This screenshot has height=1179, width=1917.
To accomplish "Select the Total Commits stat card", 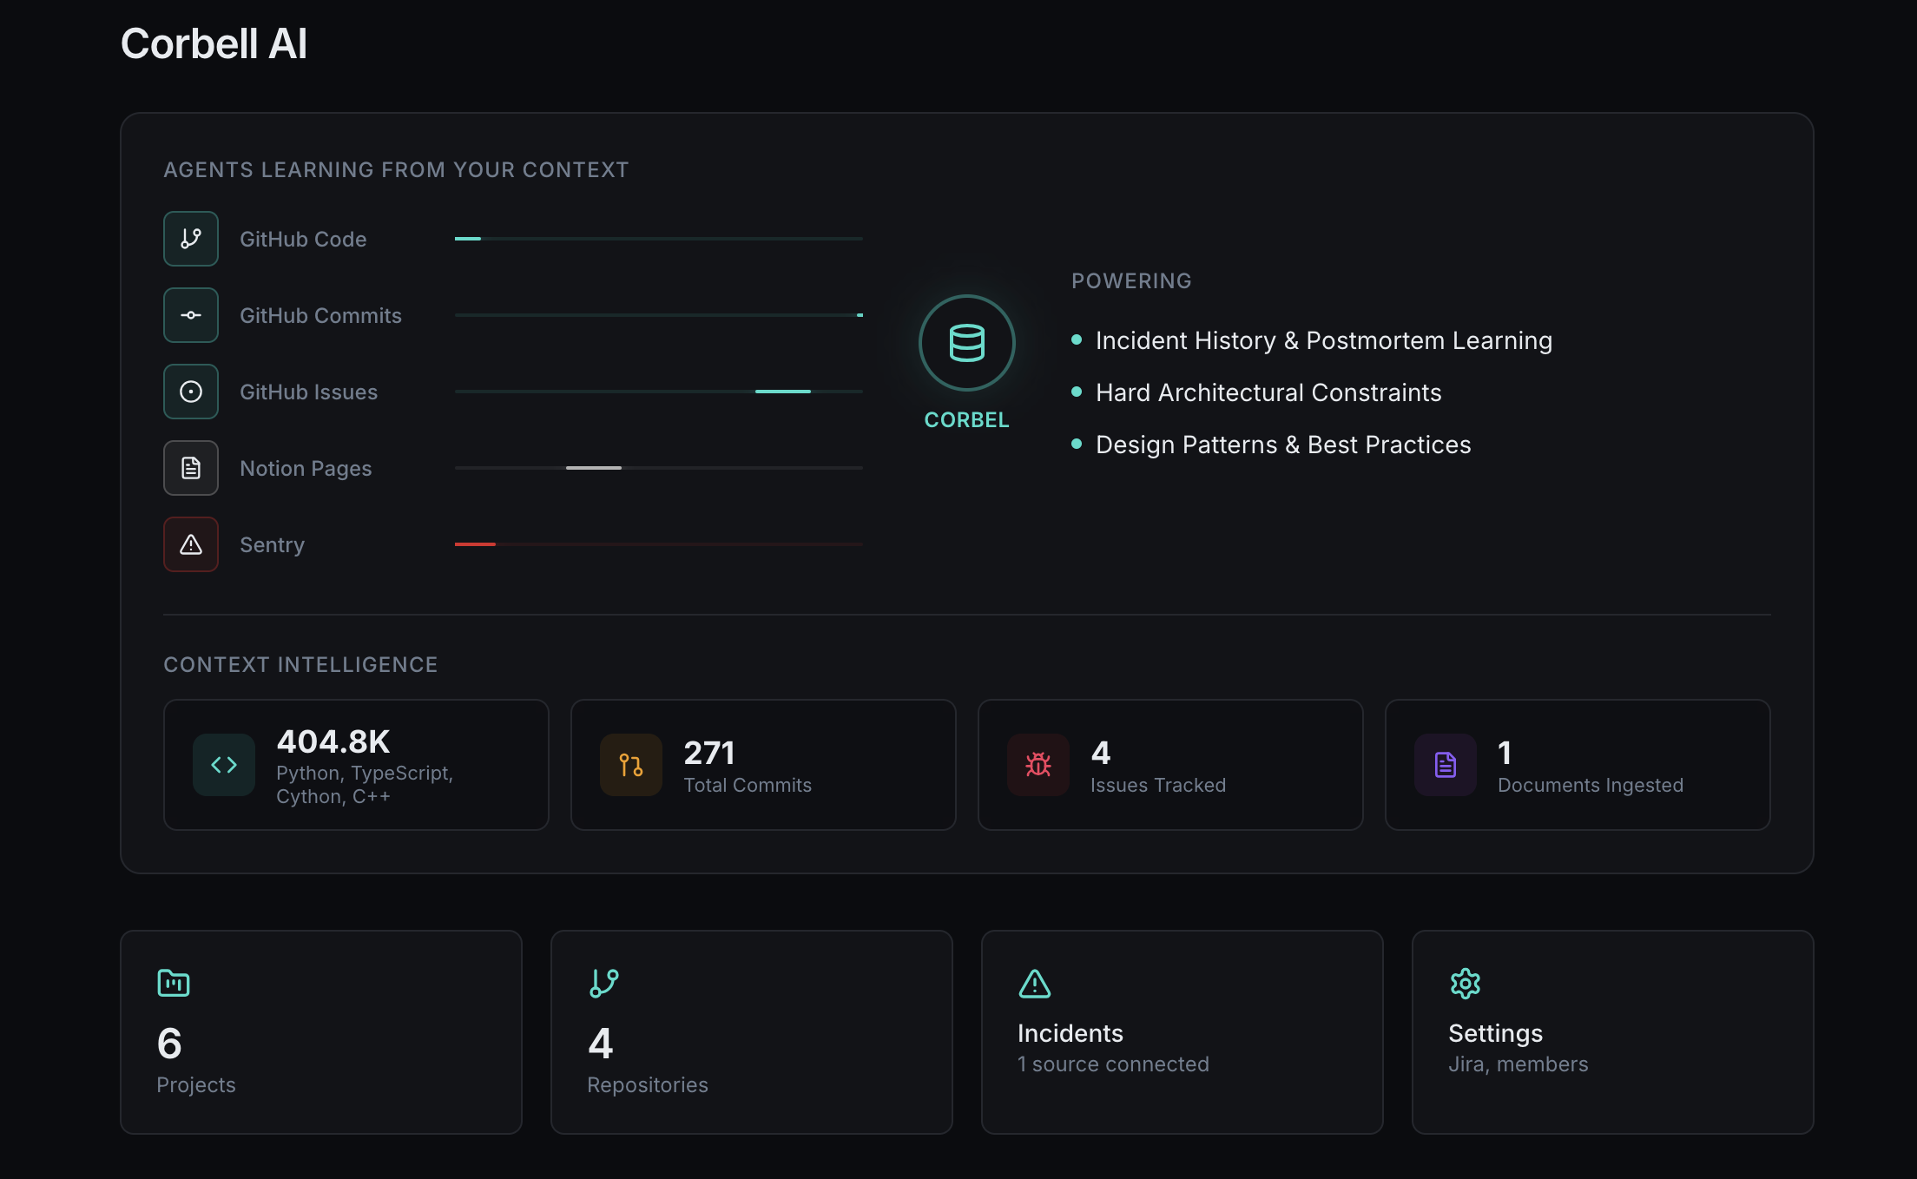I will click(762, 765).
